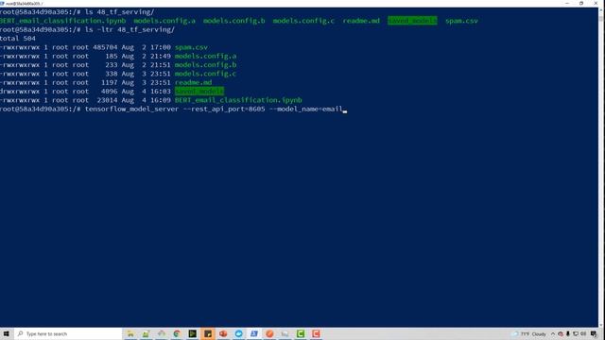Click models.config.c in the first ls output
This screenshot has height=340, width=605.
(x=303, y=21)
